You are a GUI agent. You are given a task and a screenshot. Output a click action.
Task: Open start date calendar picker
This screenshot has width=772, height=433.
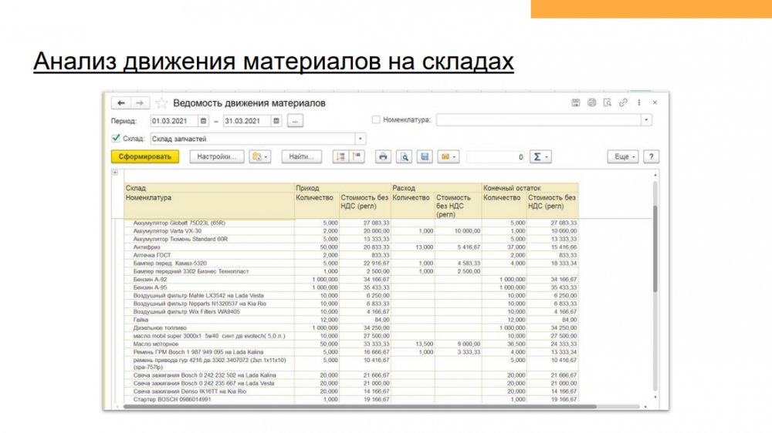(x=203, y=121)
